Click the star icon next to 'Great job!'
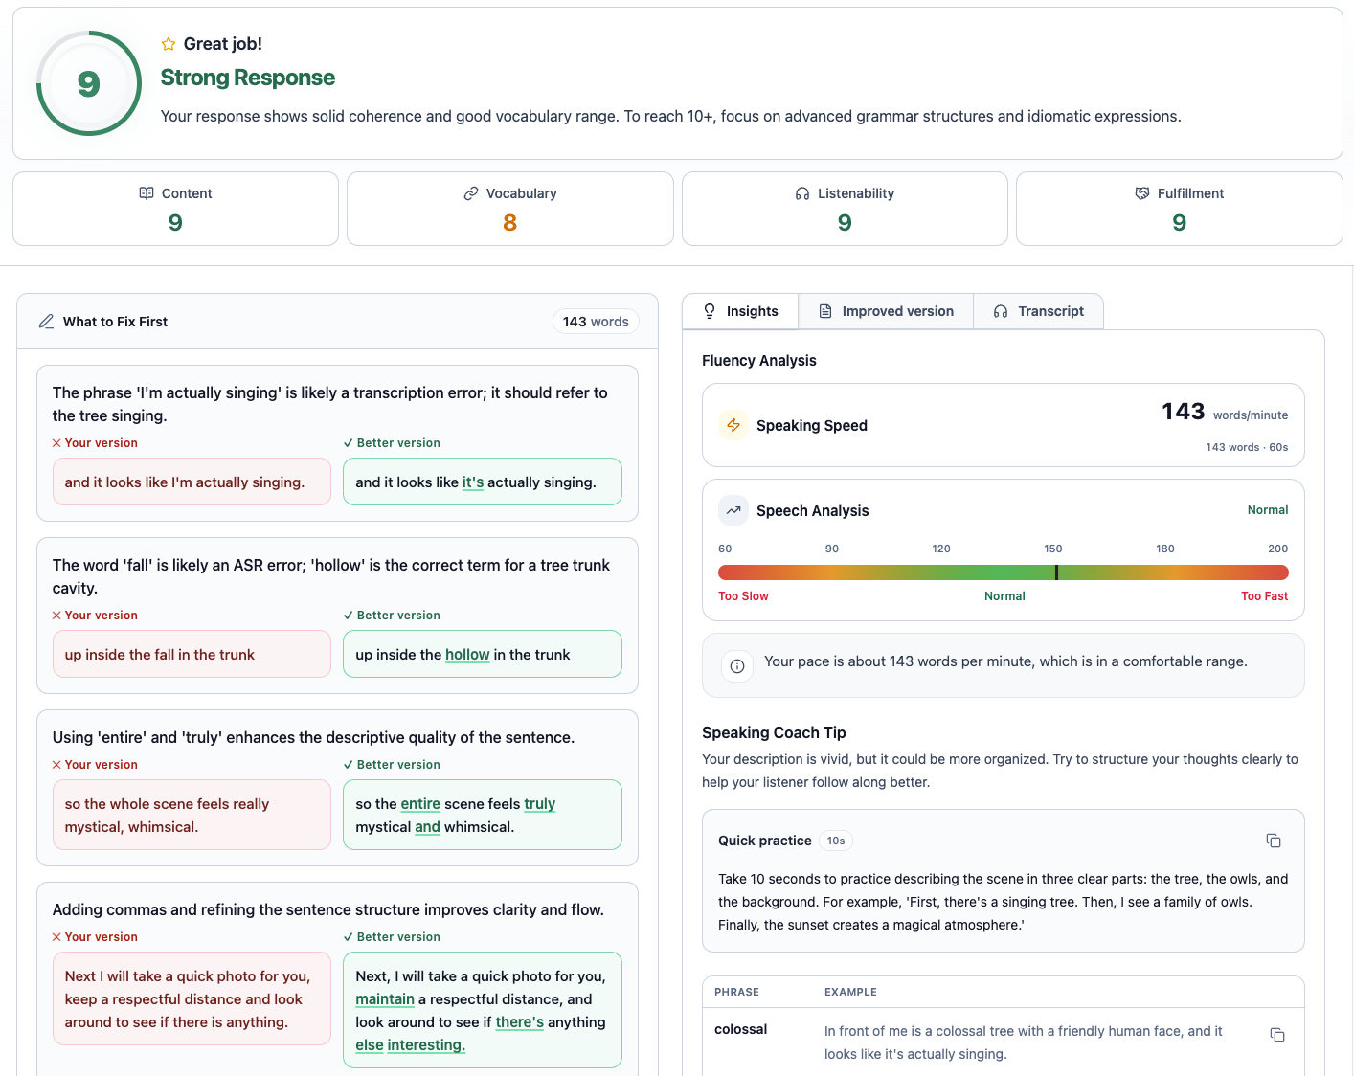 168,43
